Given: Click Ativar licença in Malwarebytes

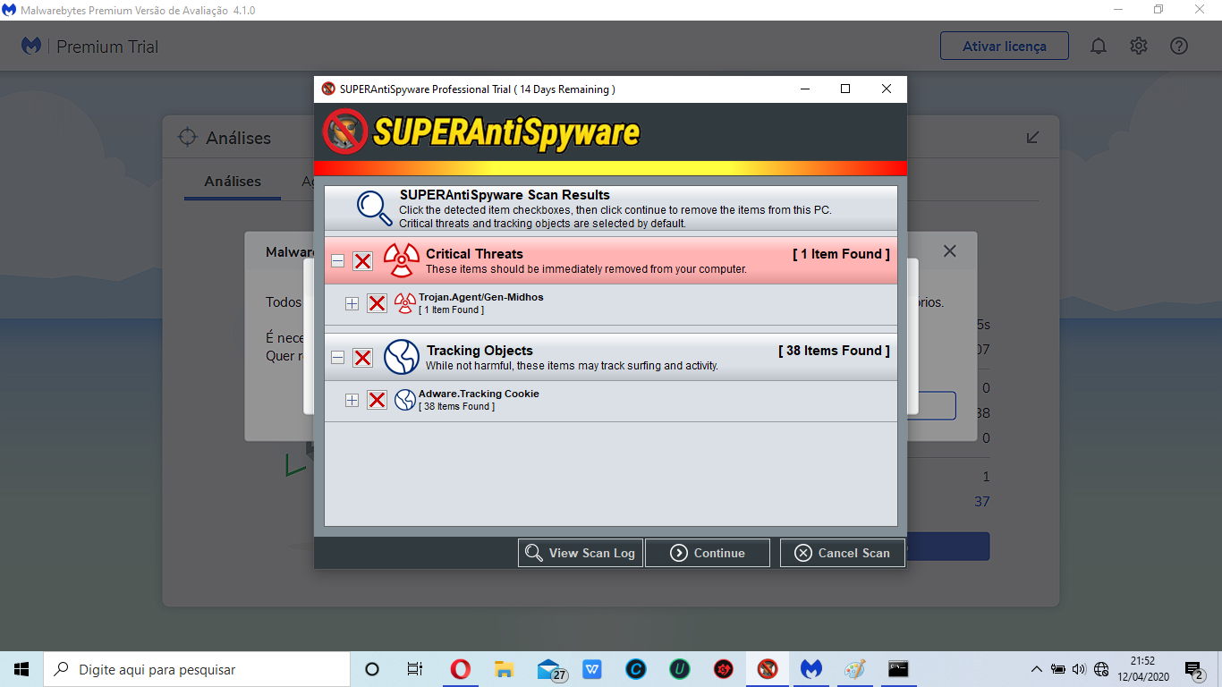Looking at the screenshot, I should tap(1005, 47).
